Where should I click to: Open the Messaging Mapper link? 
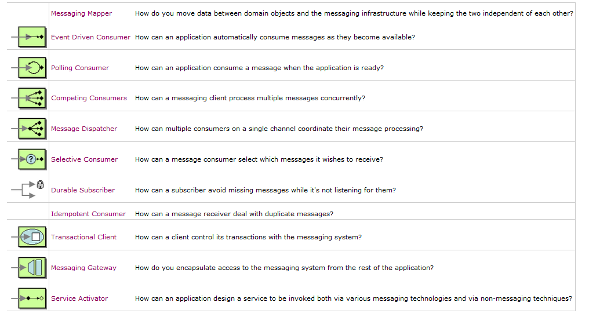point(81,13)
